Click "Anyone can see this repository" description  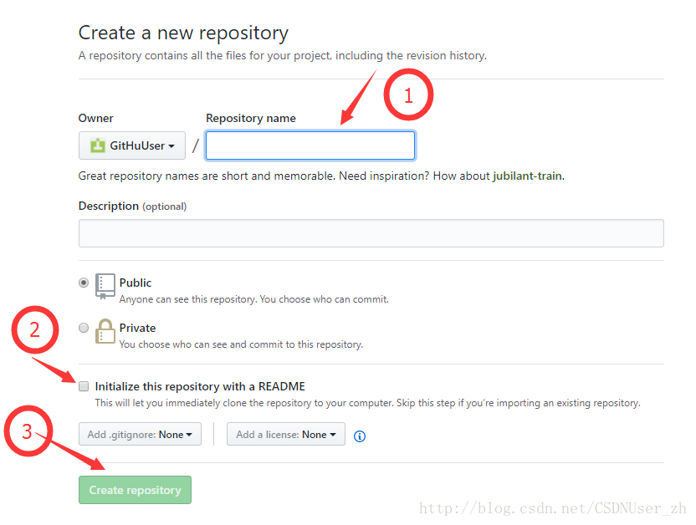point(254,299)
